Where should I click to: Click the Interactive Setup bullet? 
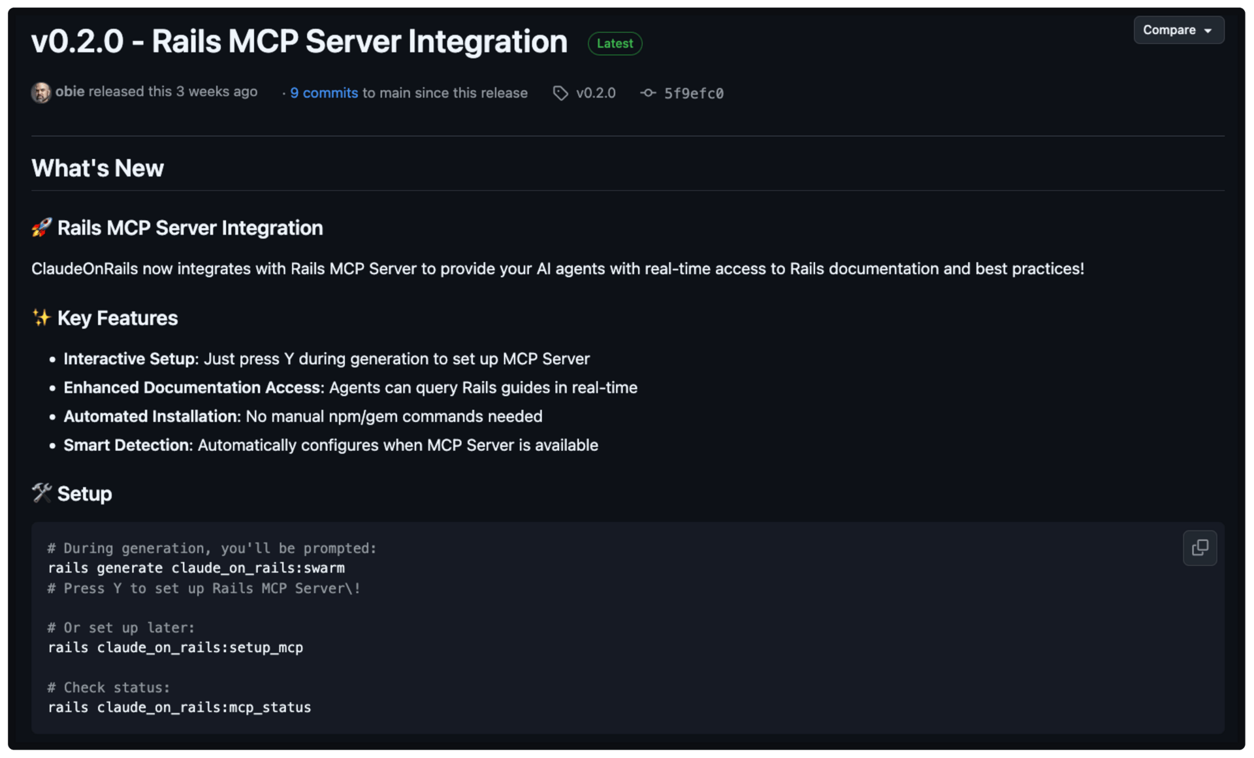click(x=326, y=359)
